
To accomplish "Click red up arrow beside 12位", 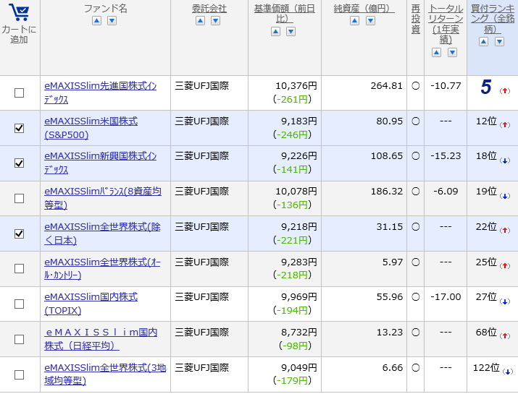I will tap(504, 124).
